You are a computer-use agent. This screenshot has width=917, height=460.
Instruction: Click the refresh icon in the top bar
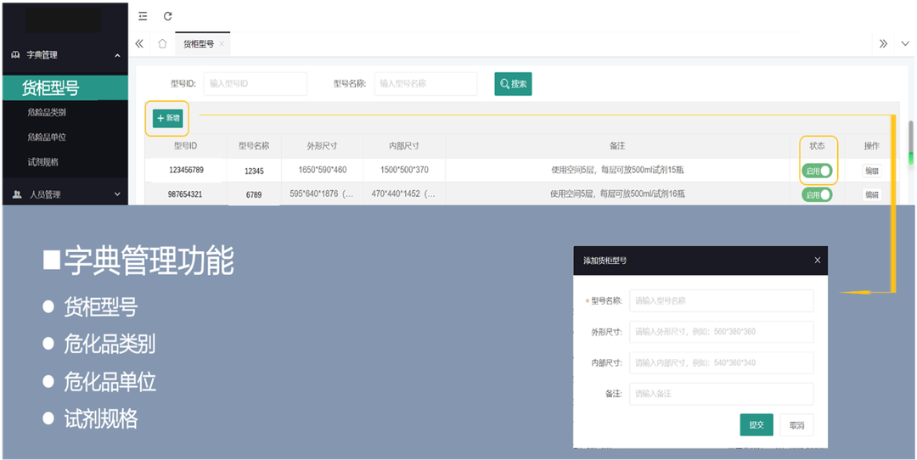(168, 16)
